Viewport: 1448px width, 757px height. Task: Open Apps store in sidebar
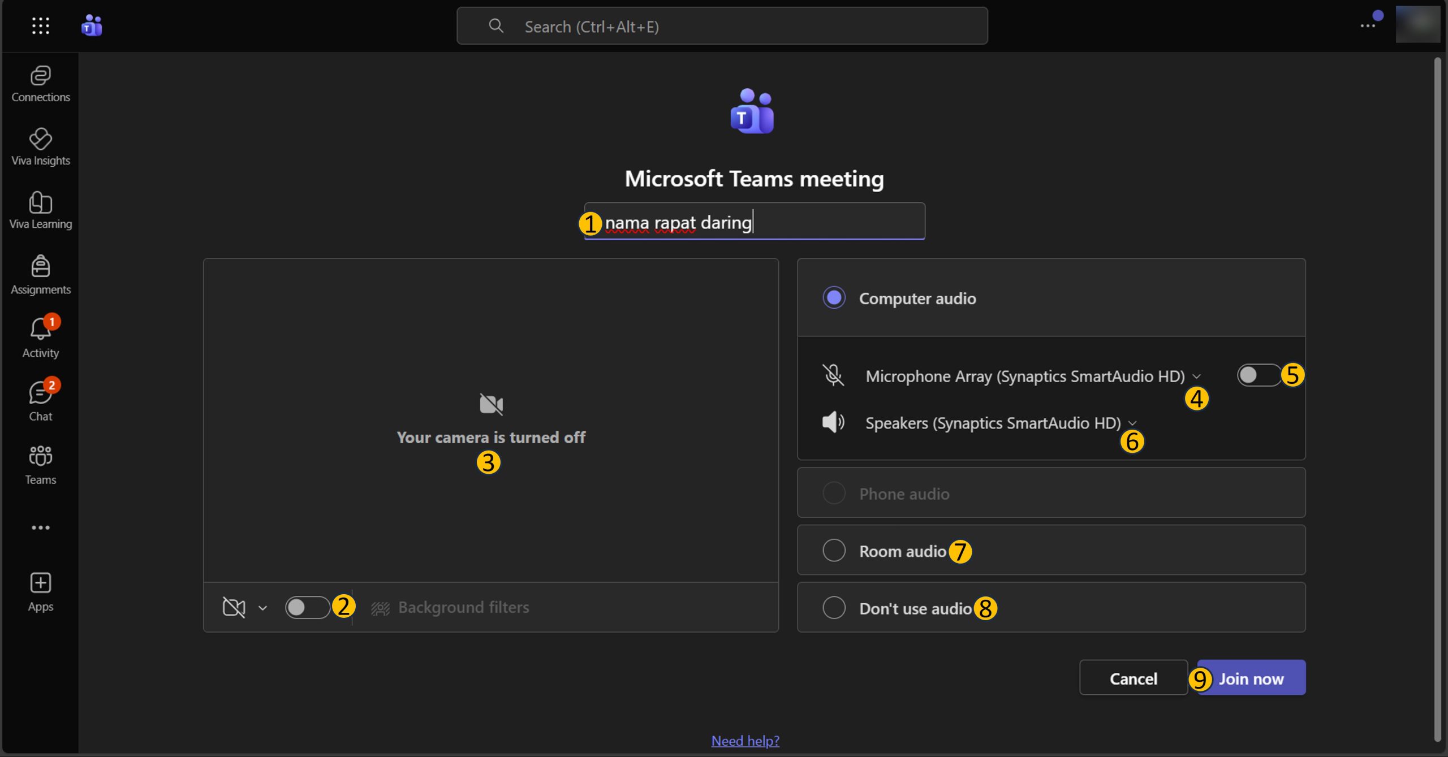pos(40,591)
